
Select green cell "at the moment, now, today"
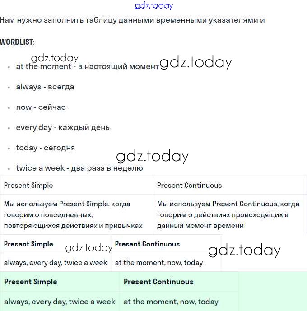[x=171, y=302]
